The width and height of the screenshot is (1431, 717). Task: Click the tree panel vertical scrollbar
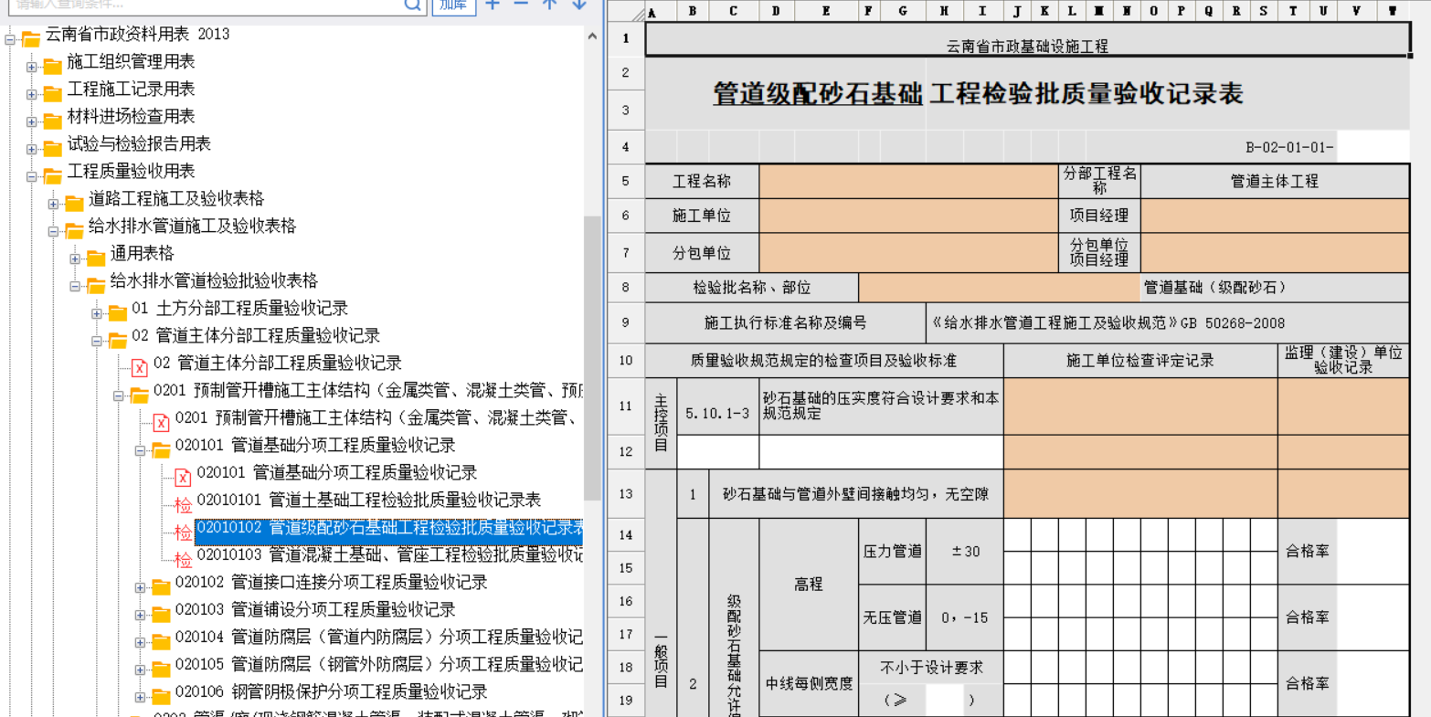592,347
